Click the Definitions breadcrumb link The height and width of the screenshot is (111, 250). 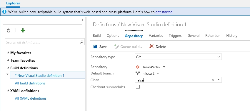pyautogui.click(x=104, y=25)
